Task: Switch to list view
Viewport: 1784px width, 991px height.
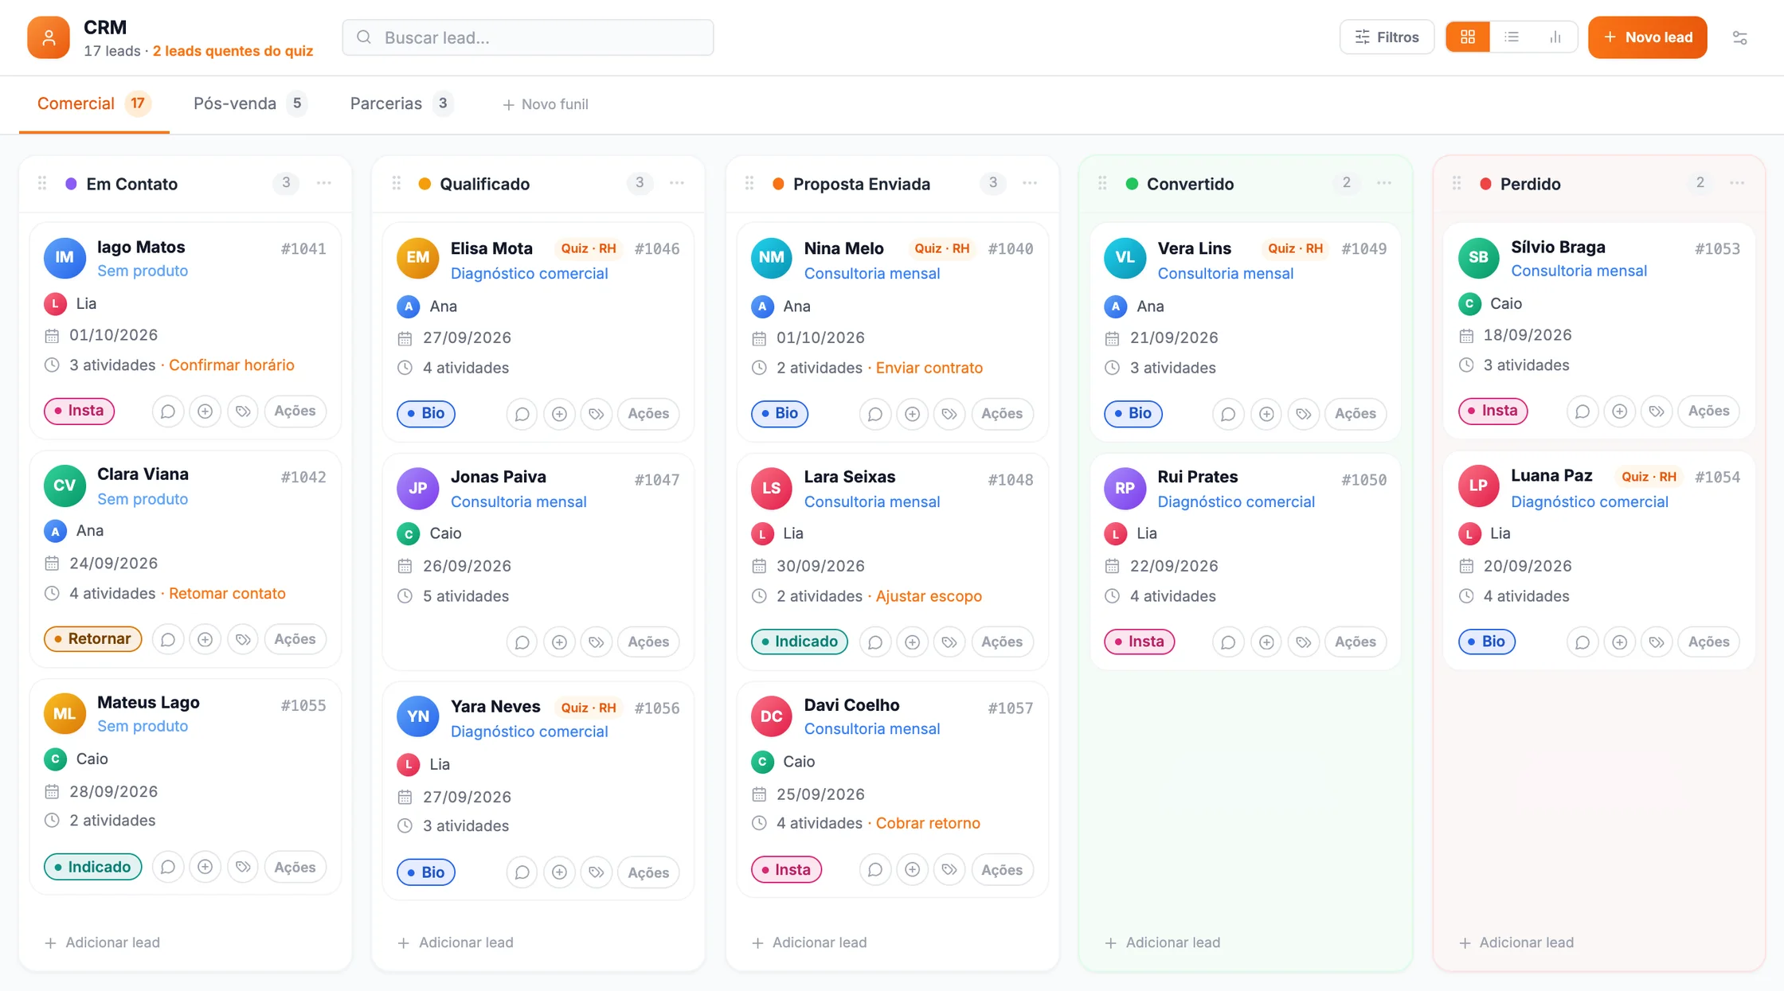Action: [1511, 37]
